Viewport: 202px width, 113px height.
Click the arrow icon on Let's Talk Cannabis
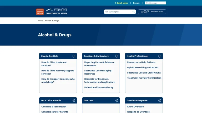pos(74,100)
